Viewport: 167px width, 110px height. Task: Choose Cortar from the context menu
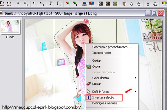[112, 61]
